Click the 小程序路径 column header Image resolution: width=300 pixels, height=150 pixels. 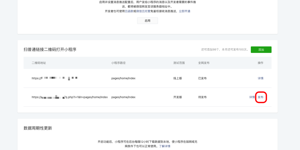[x=118, y=63]
